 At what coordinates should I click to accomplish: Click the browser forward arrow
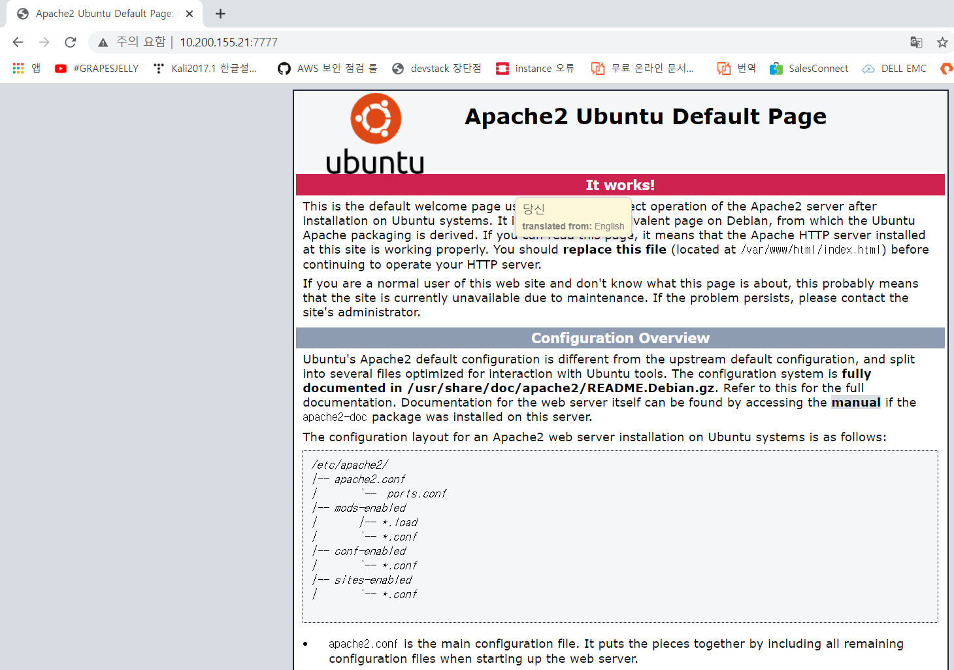pos(44,42)
